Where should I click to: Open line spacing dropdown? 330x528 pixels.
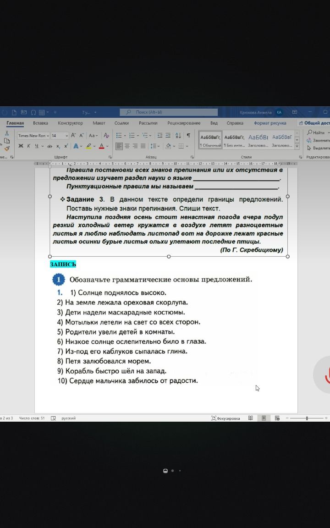(x=155, y=146)
